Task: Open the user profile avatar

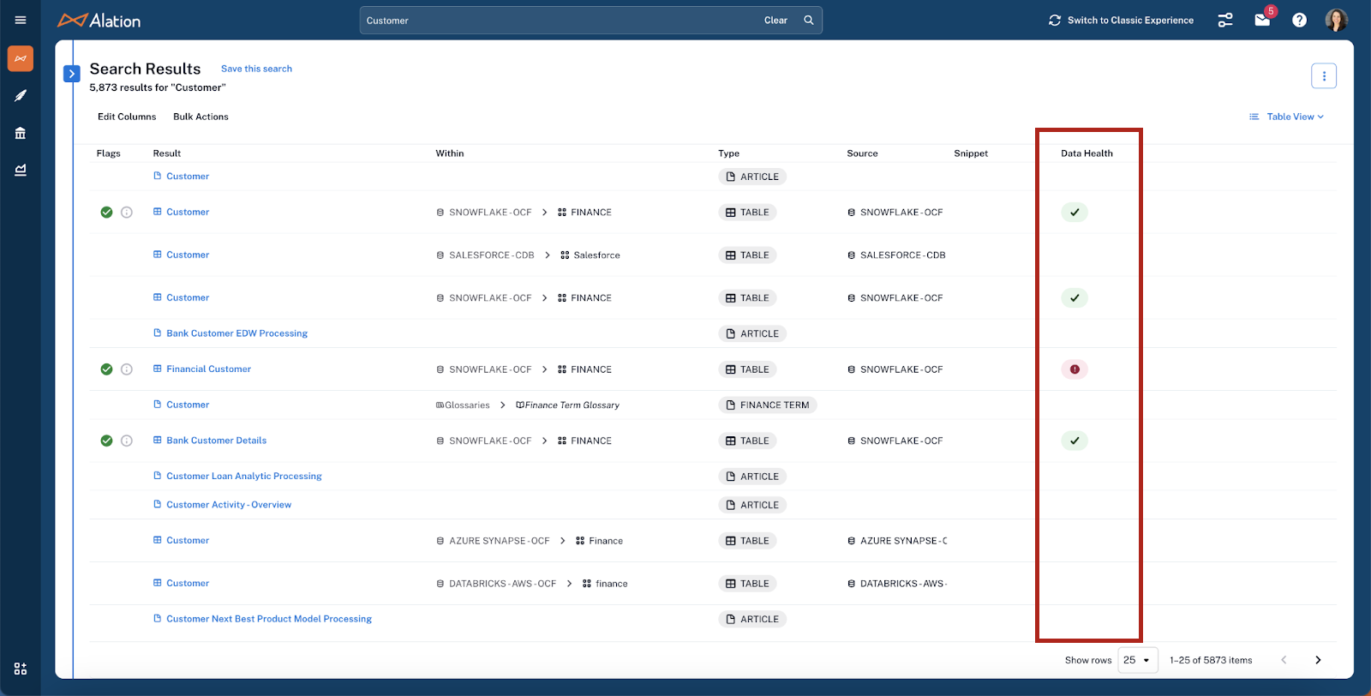Action: coord(1336,20)
